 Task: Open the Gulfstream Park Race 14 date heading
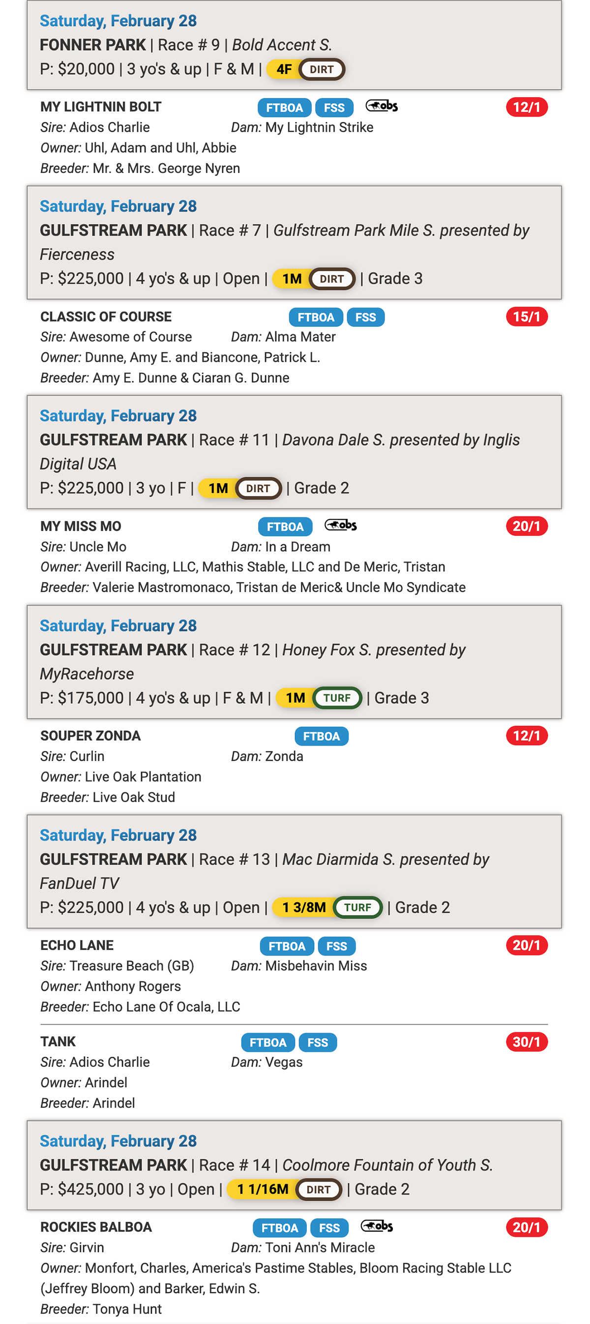click(118, 1141)
